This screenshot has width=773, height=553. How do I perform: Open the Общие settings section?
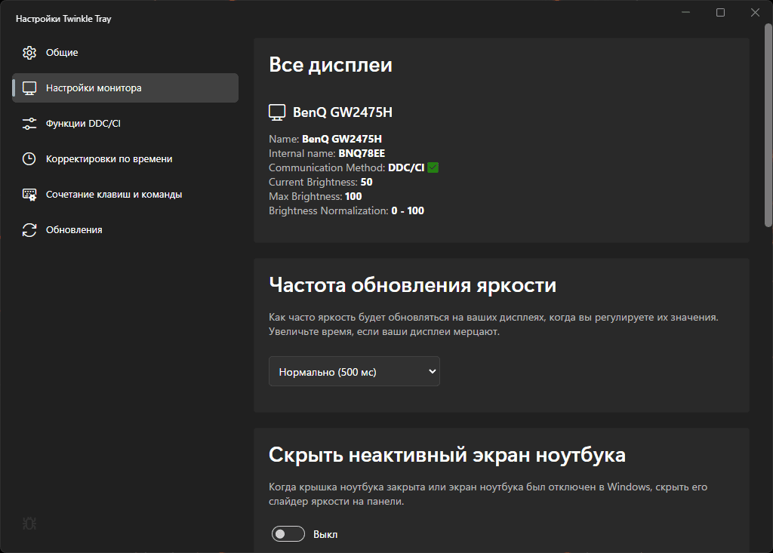pos(125,53)
